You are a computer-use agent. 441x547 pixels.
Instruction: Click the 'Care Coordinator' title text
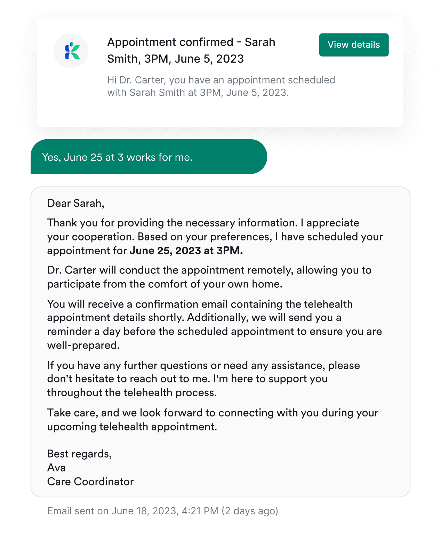(90, 482)
